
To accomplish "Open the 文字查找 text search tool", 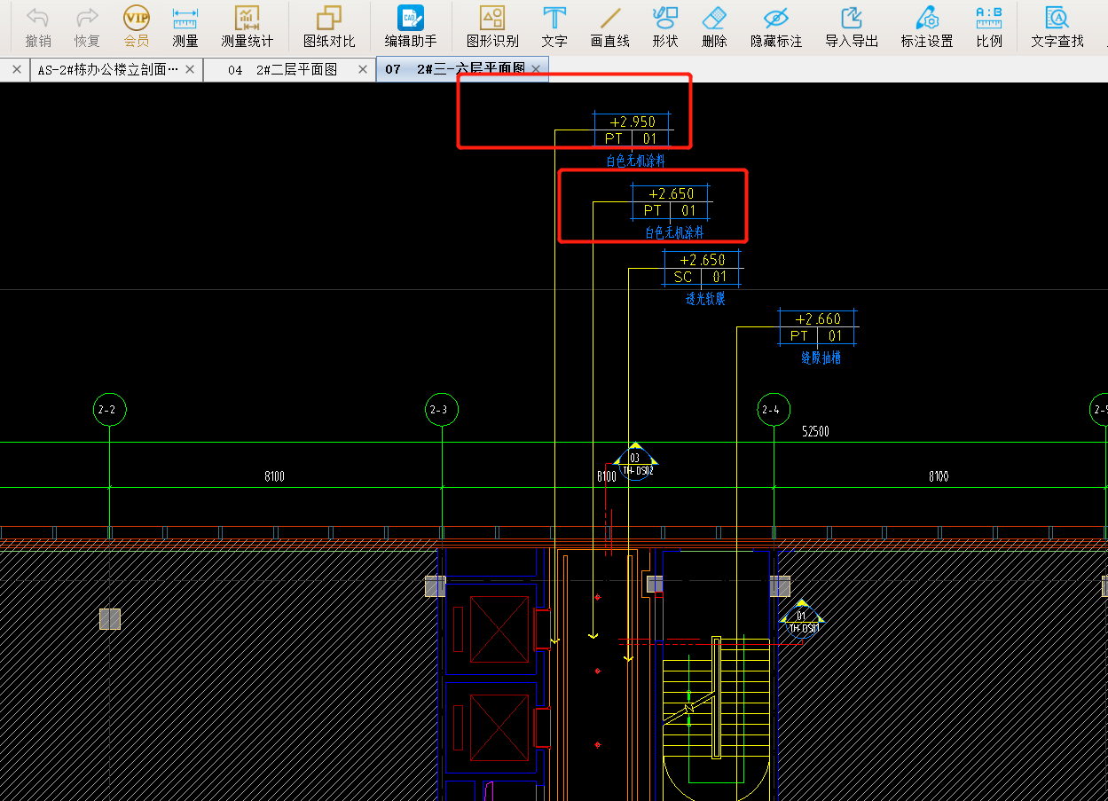I will pos(1057,19).
